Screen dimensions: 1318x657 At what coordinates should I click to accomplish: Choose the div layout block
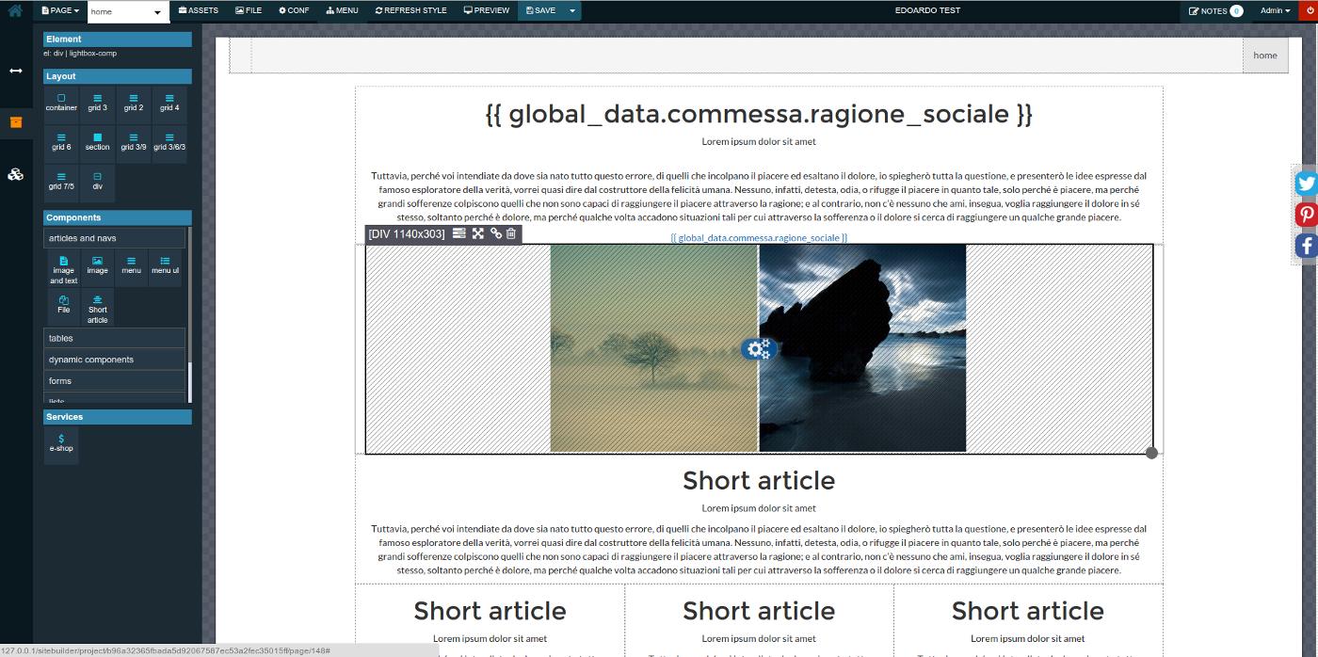pyautogui.click(x=97, y=182)
